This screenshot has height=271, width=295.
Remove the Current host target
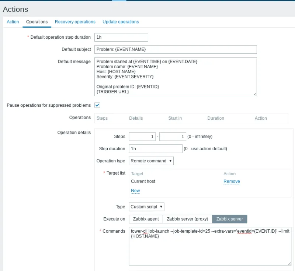[x=232, y=181]
